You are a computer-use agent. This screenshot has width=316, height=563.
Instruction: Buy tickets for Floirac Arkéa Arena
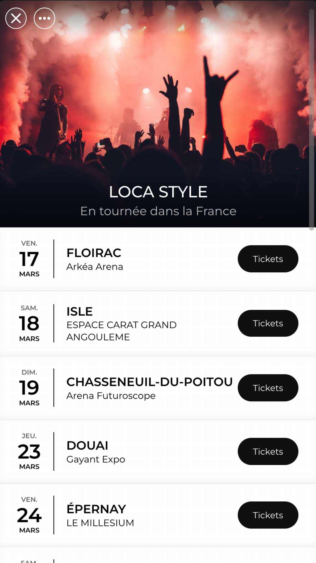268,259
